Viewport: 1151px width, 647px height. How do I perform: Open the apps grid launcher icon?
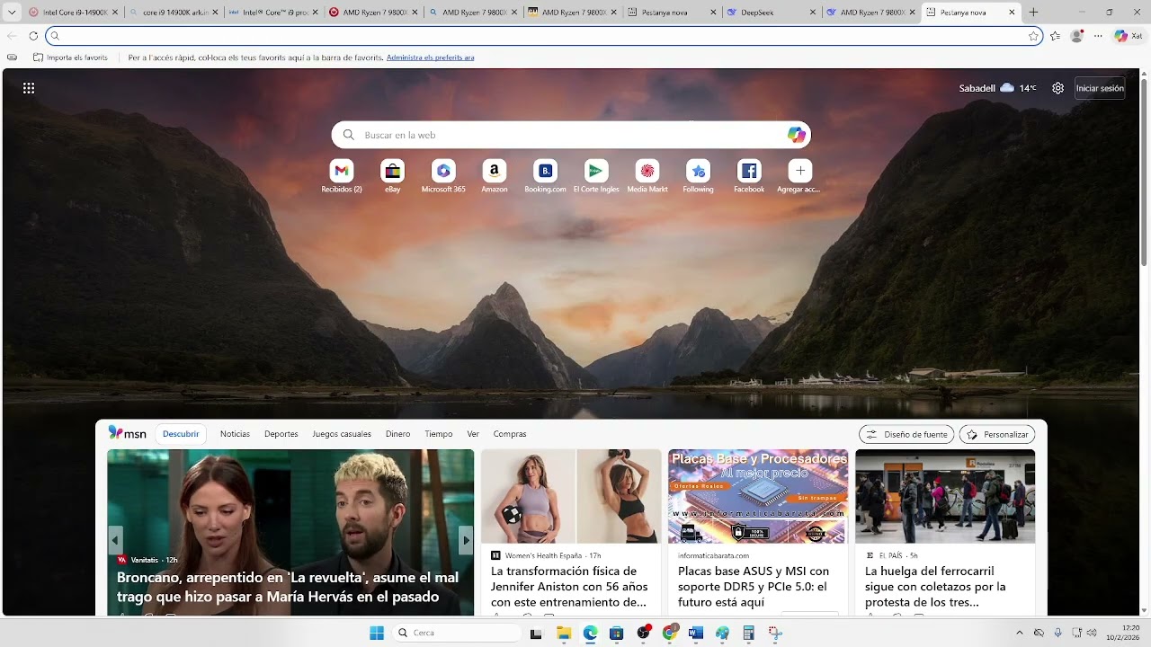pyautogui.click(x=29, y=88)
